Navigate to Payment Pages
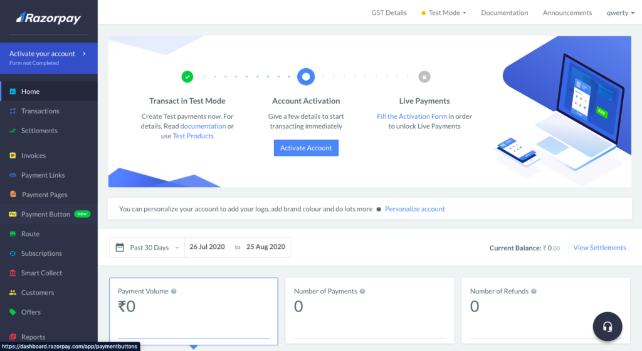Viewport: 642px width, 351px height. coord(49,195)
